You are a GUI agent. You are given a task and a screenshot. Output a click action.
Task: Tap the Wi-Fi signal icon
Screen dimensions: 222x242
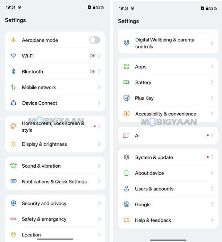point(14,56)
